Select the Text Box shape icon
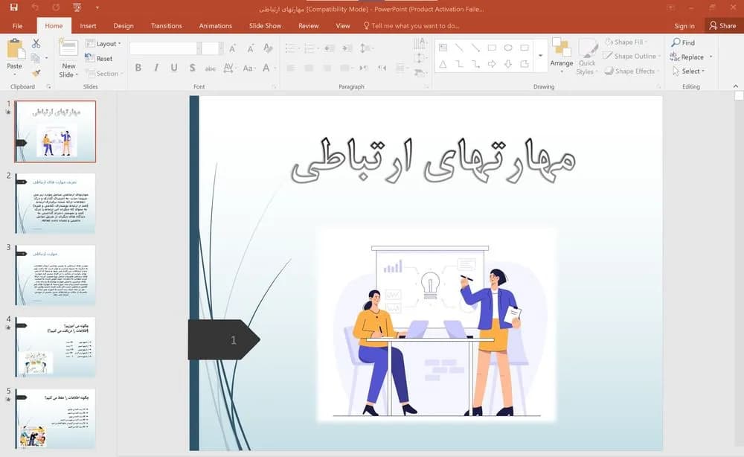This screenshot has height=457, width=744. pos(443,48)
